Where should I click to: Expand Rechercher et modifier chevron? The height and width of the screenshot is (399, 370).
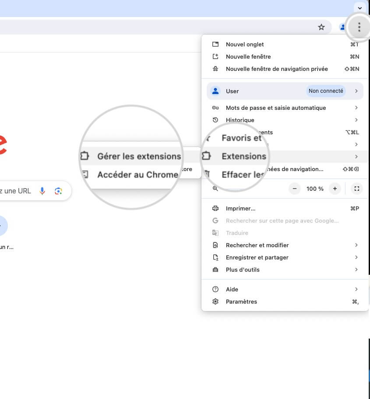click(356, 245)
